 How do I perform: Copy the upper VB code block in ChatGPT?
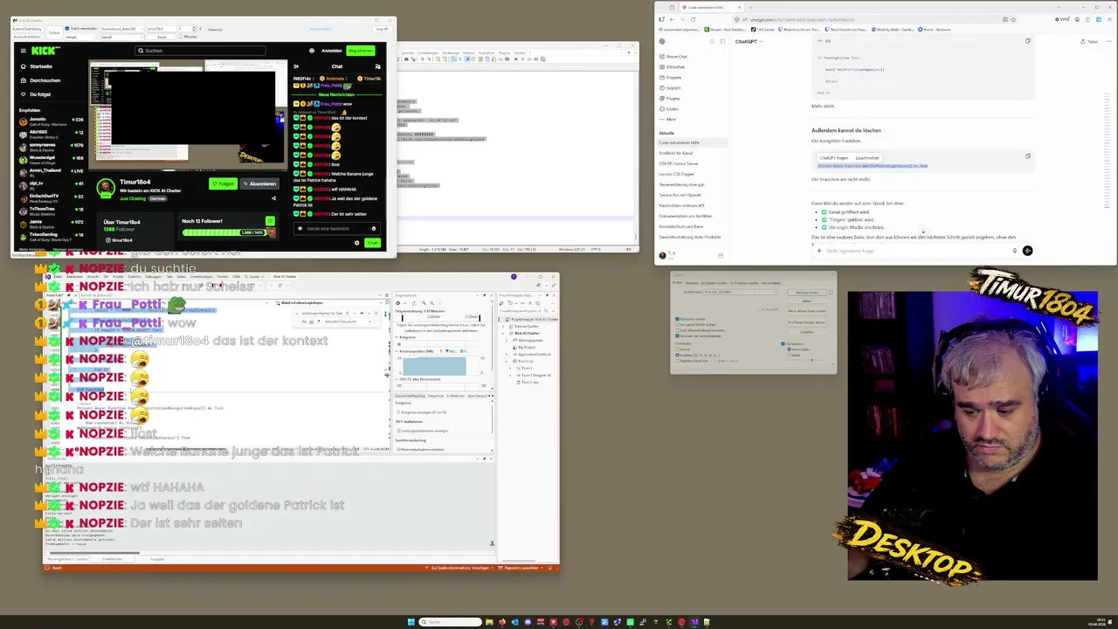tap(1027, 41)
